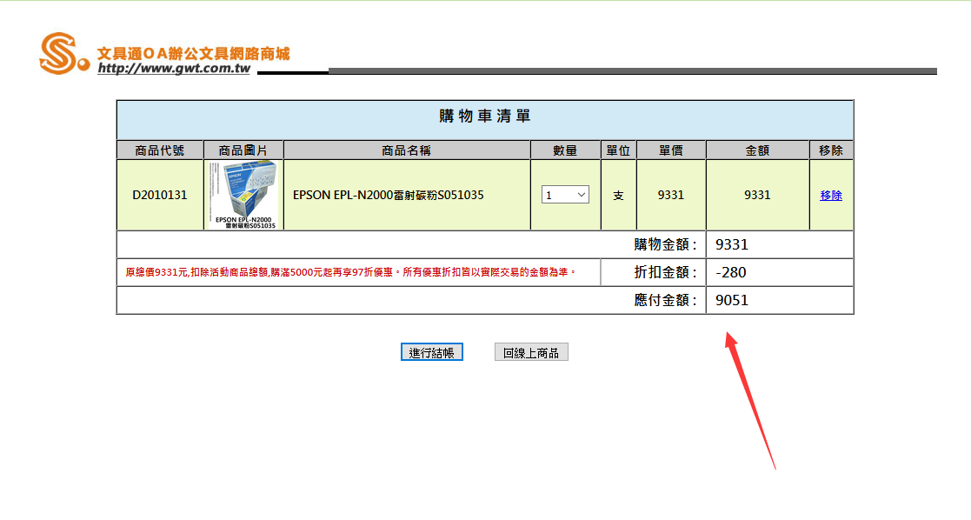Click the 應付金額 label
The image size is (971, 520).
click(x=665, y=301)
